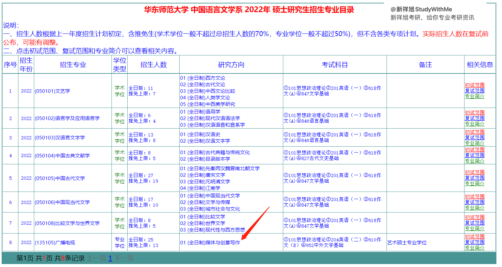Select 04 江南学 research direction
502x267 pixels.
point(200,188)
